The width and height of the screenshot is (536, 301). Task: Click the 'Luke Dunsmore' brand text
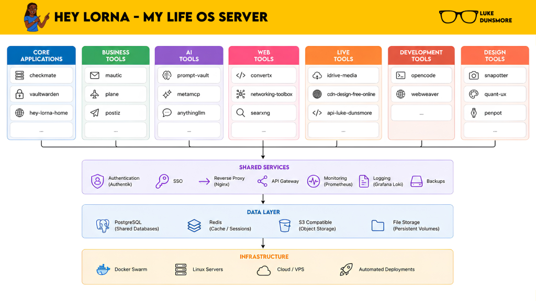coord(496,17)
